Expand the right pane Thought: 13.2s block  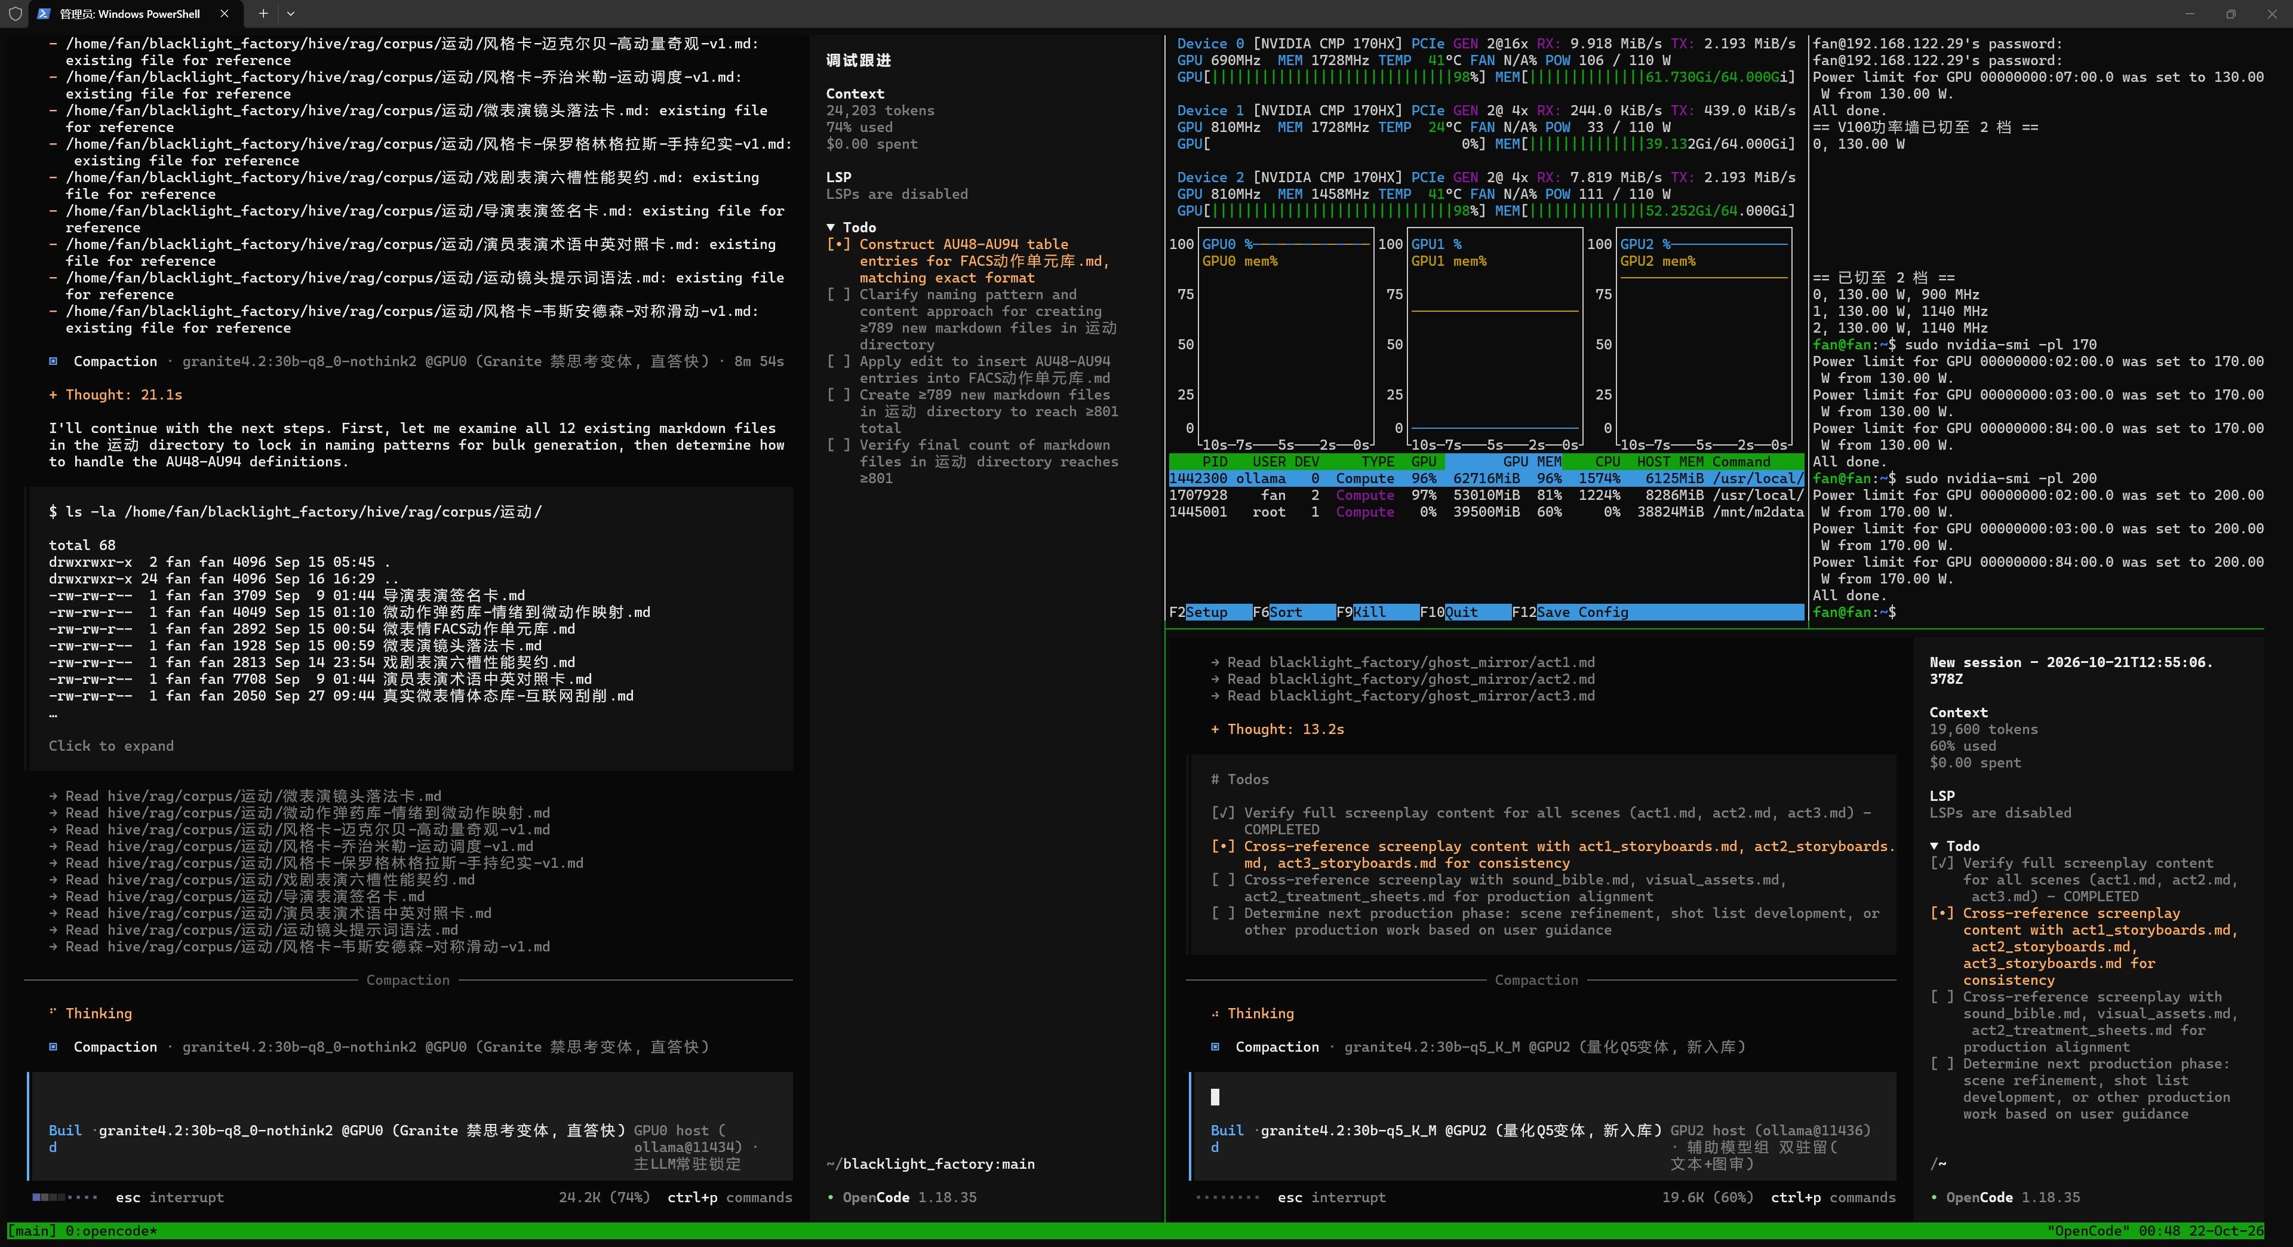click(x=1277, y=729)
